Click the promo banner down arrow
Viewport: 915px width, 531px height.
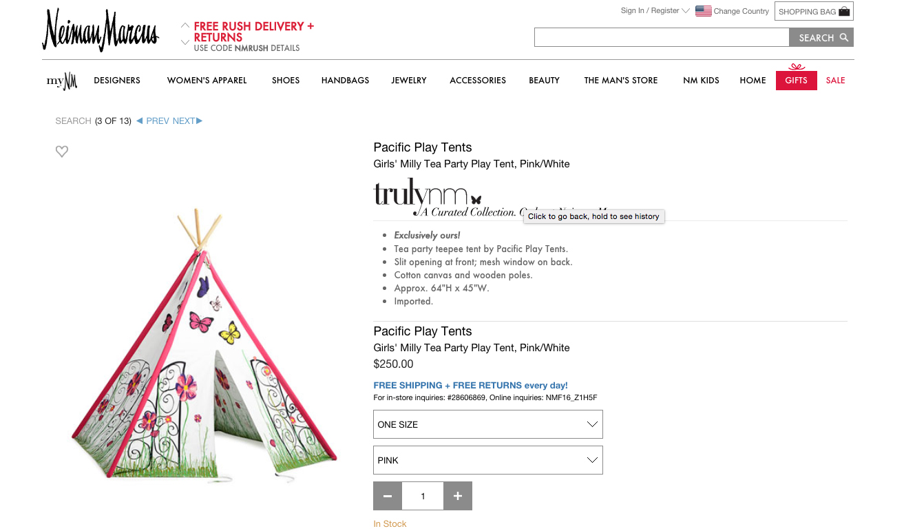click(x=185, y=42)
